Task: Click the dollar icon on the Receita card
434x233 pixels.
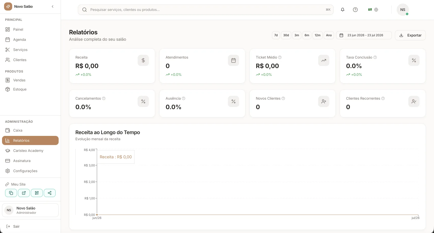Action: click(x=143, y=60)
